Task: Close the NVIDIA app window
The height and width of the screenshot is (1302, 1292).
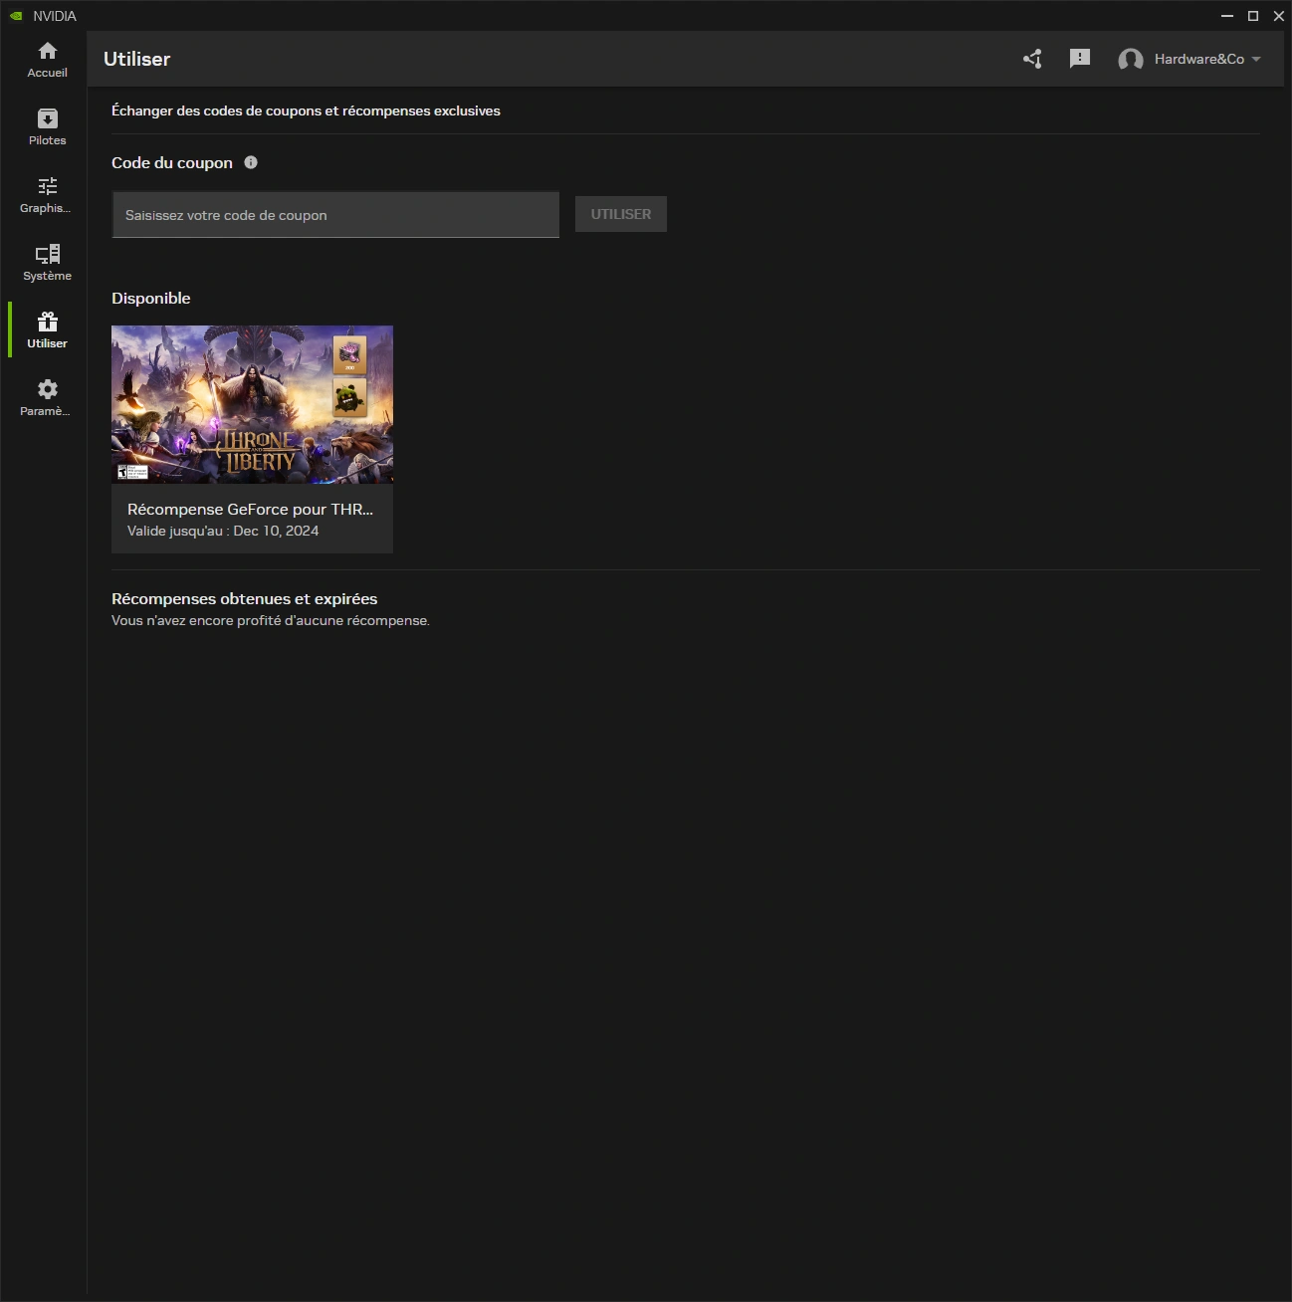Action: (x=1279, y=16)
